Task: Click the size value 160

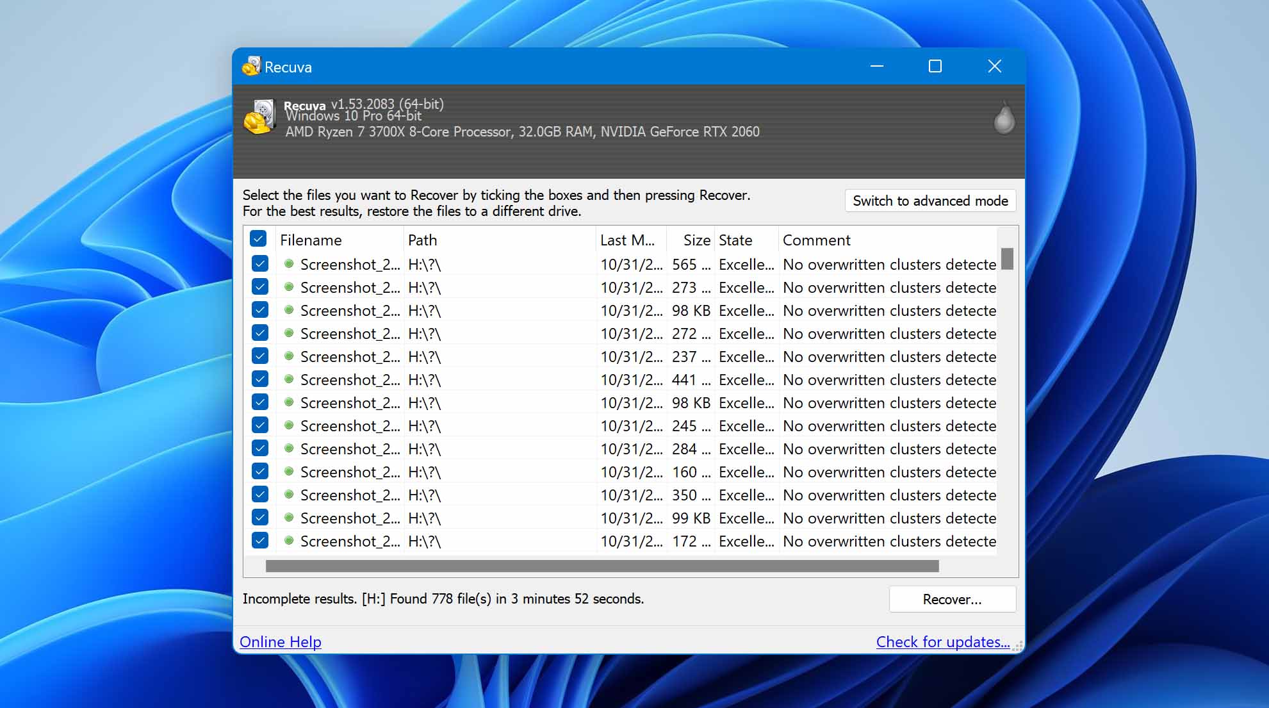Action: click(691, 472)
